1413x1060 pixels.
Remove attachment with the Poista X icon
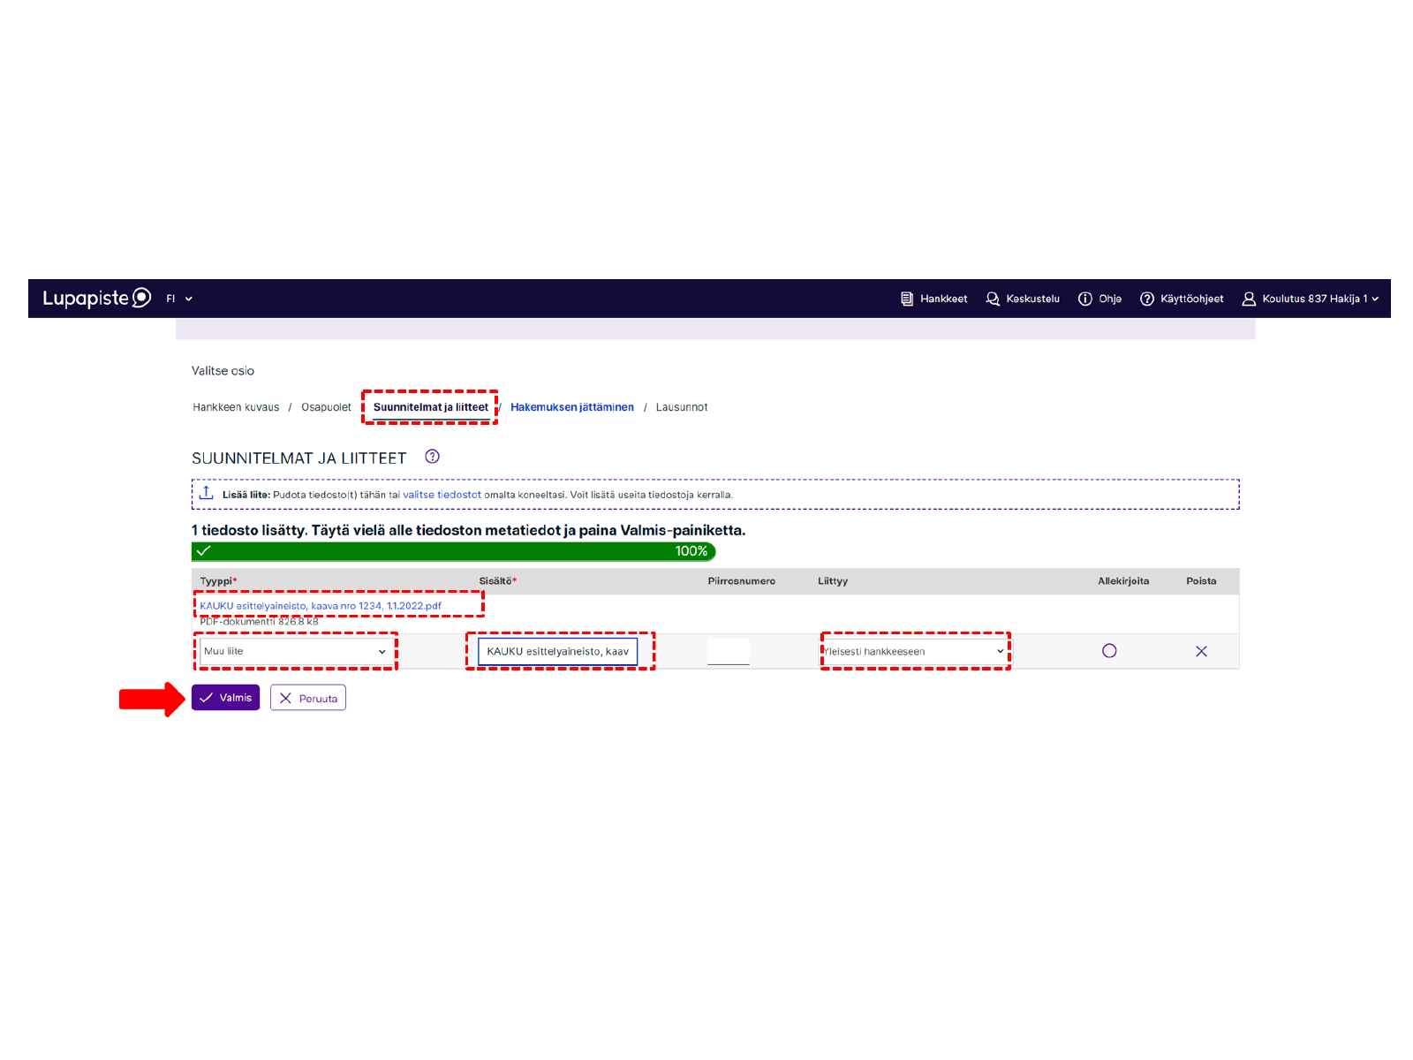click(x=1201, y=651)
